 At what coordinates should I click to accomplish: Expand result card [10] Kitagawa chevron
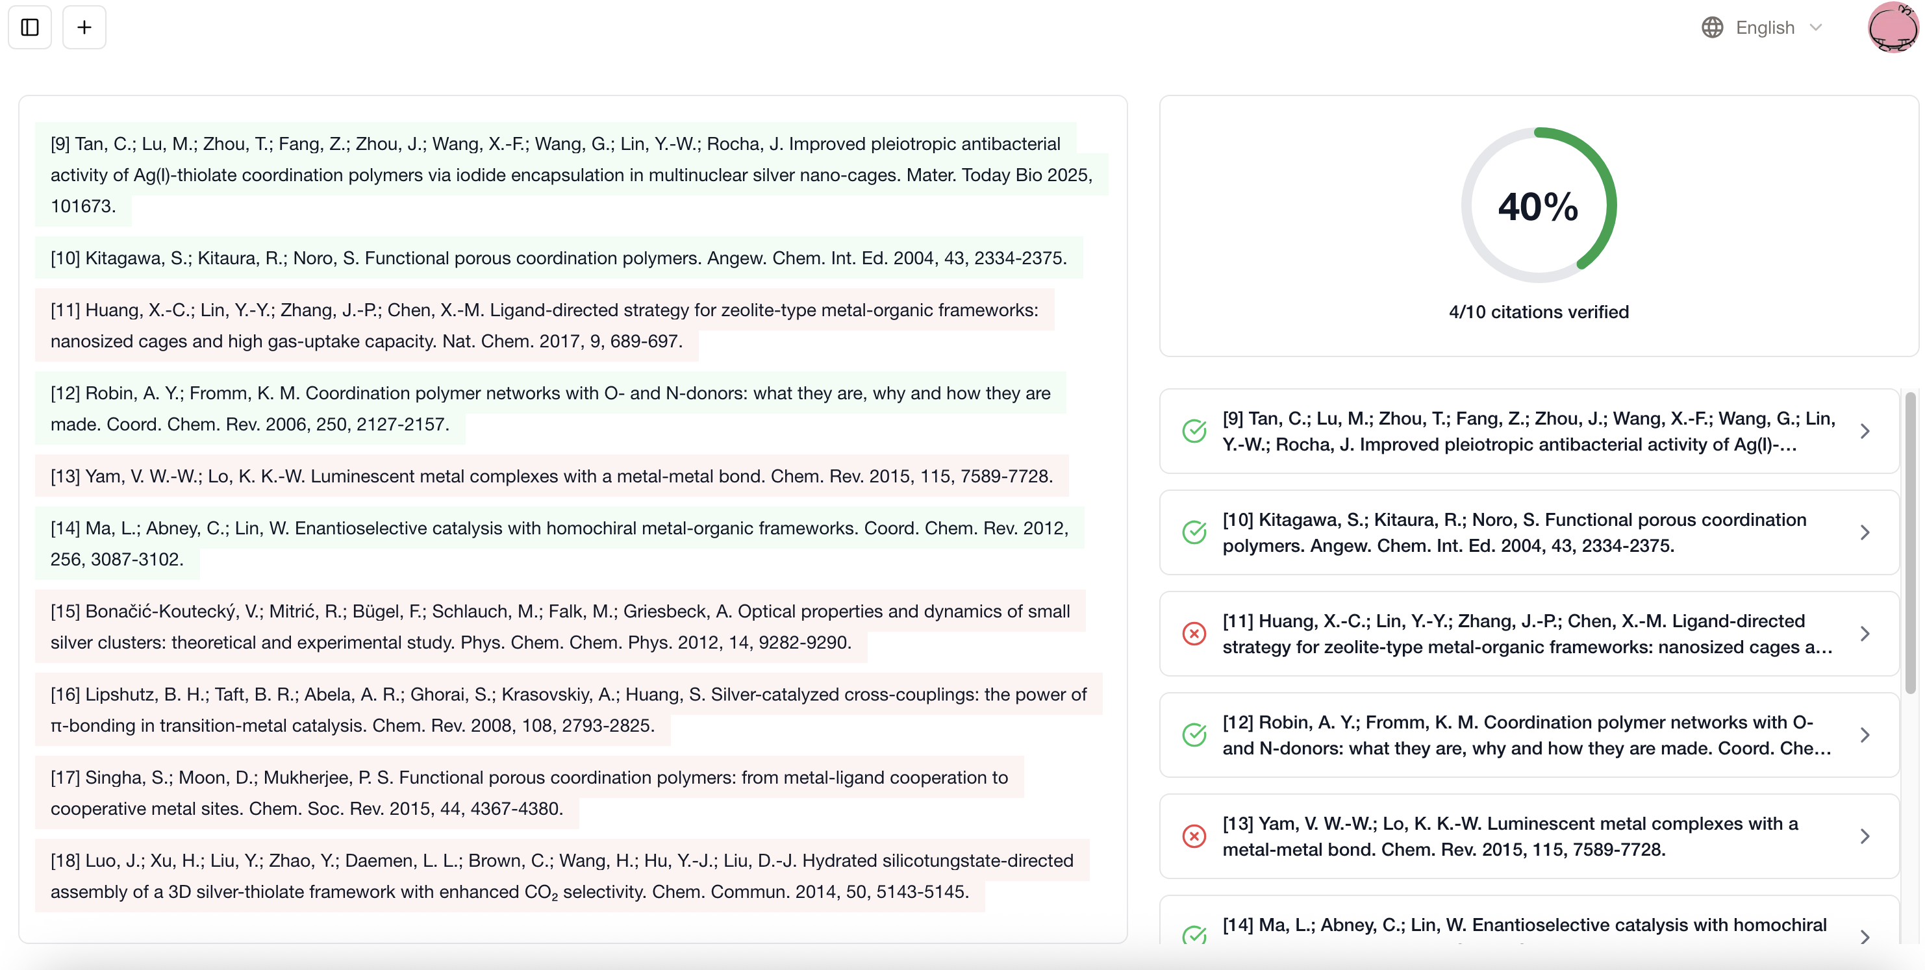tap(1865, 532)
